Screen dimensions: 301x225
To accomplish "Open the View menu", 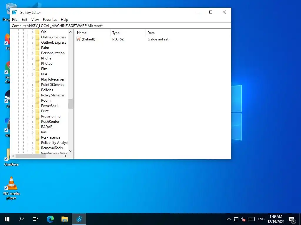I will [x=35, y=20].
